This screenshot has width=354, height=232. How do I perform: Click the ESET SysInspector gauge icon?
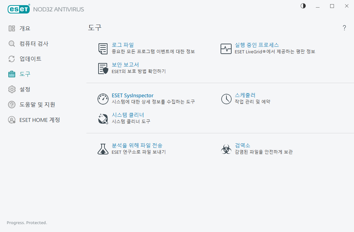tap(103, 99)
